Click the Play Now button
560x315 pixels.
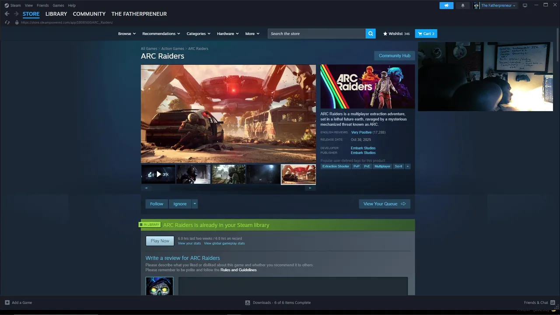click(160, 241)
